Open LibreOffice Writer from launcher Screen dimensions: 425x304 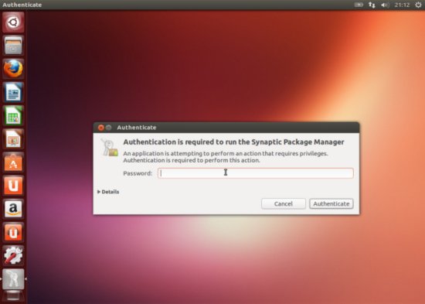click(x=13, y=92)
